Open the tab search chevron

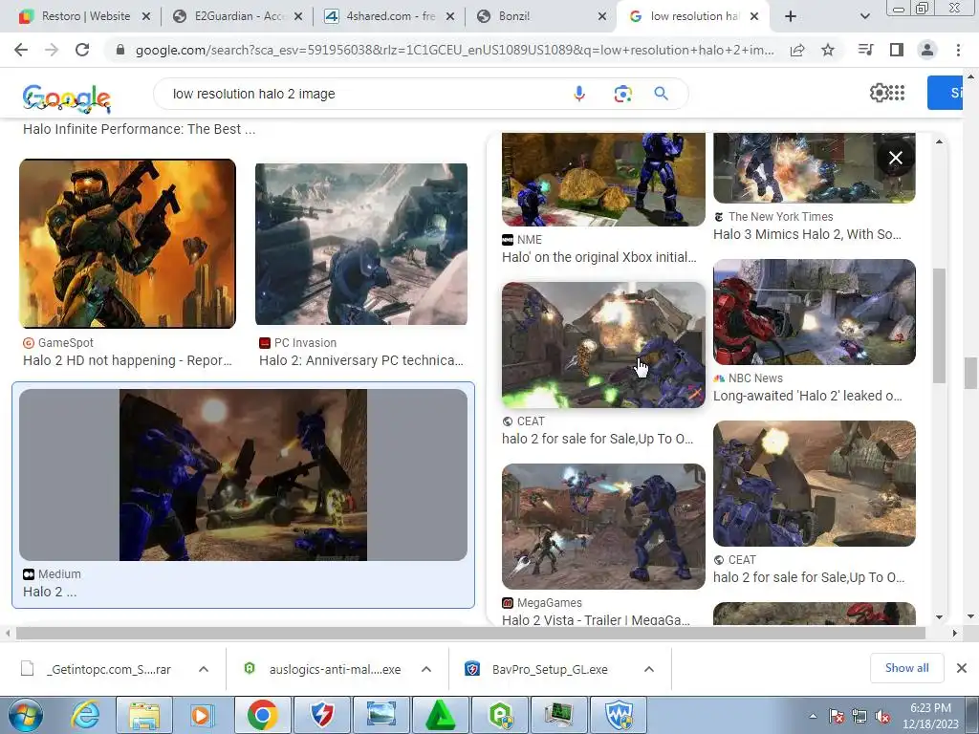(x=864, y=16)
